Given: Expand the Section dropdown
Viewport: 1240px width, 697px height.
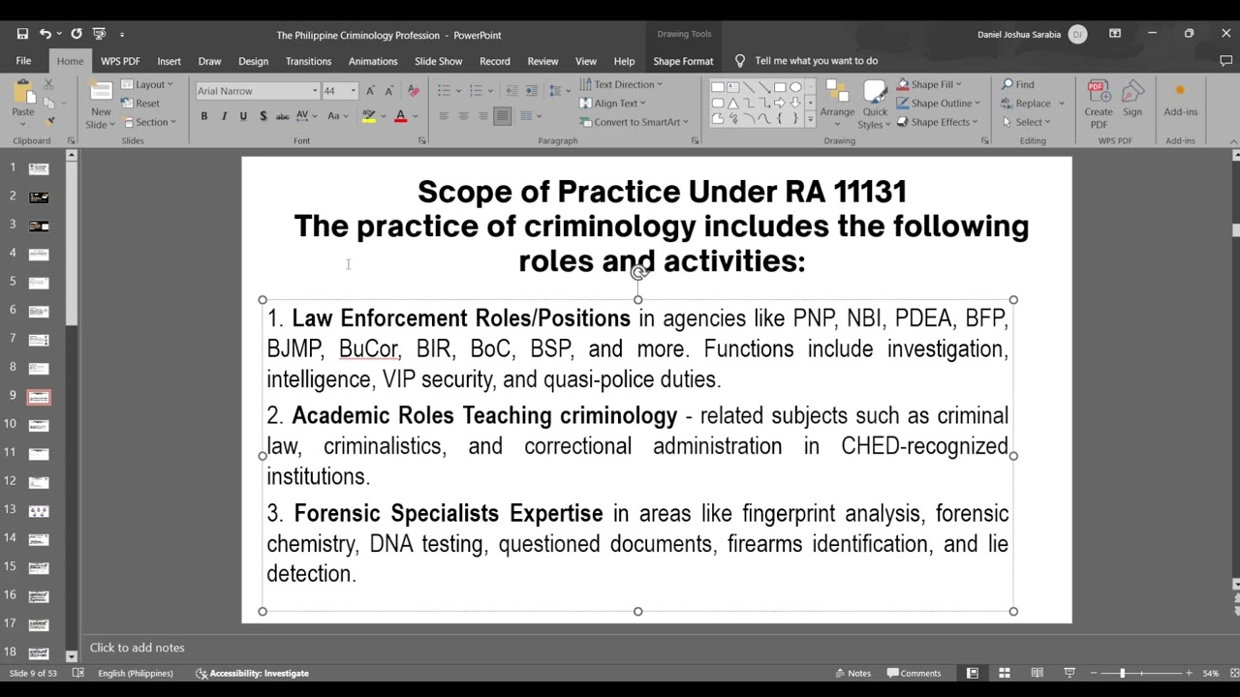Looking at the screenshot, I should coord(149,122).
